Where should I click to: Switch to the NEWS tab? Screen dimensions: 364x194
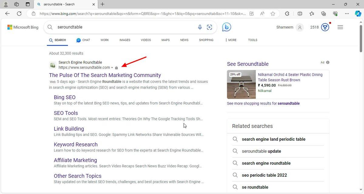[184, 40]
